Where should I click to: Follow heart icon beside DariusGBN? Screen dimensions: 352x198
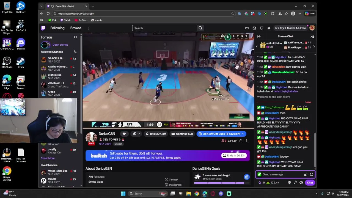(124, 134)
